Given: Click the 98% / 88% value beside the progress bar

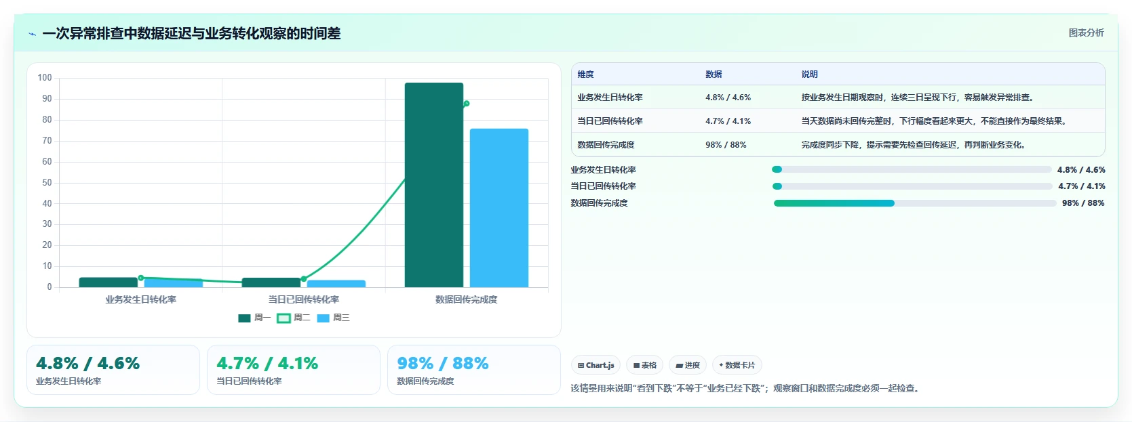Looking at the screenshot, I should pyautogui.click(x=1083, y=203).
